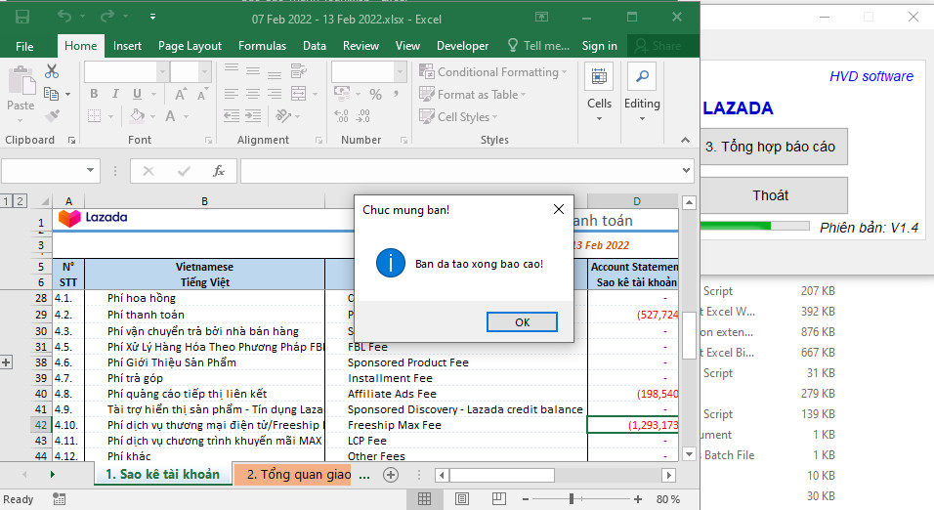Click the New Sheet plus icon
Screen dimensions: 934x510
pyautogui.click(x=391, y=475)
